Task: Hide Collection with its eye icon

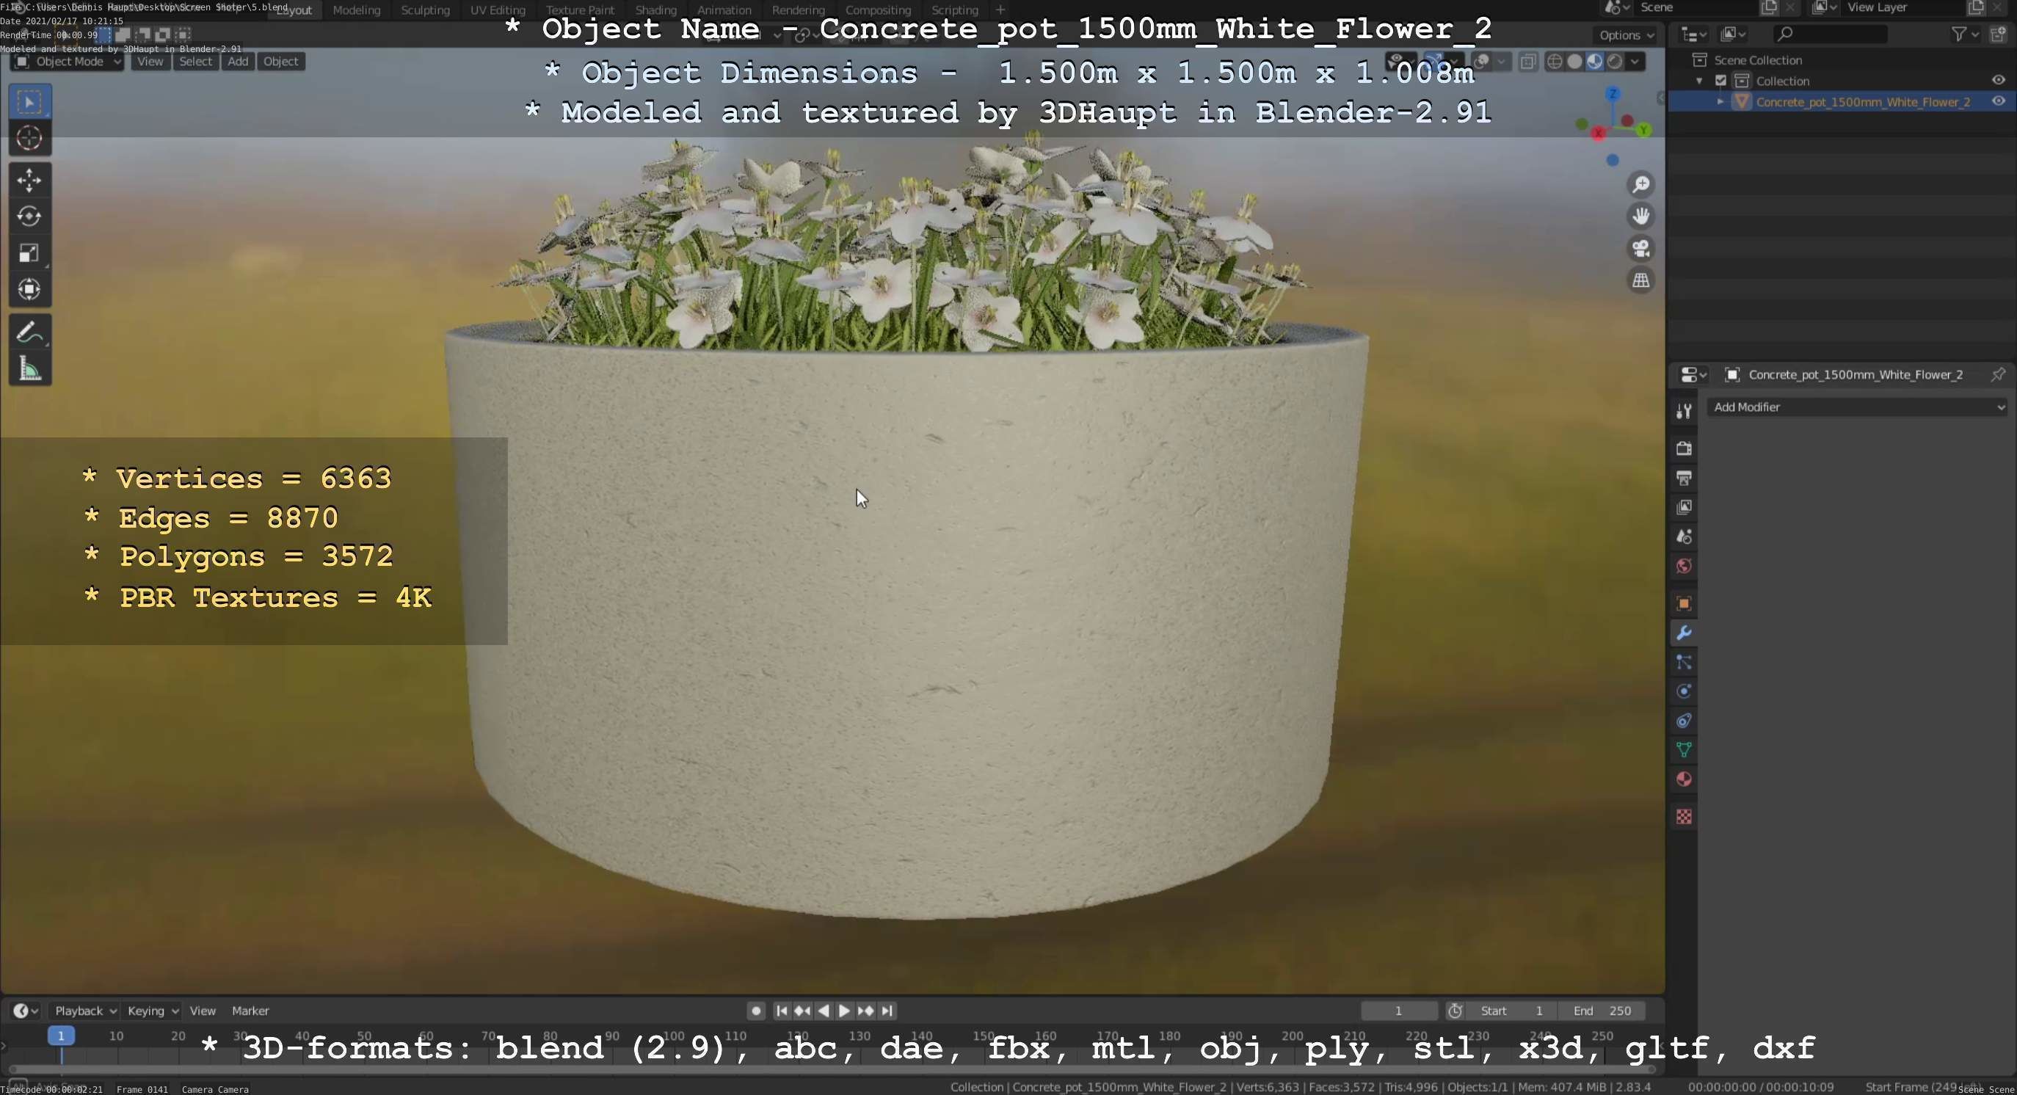Action: click(x=1998, y=81)
